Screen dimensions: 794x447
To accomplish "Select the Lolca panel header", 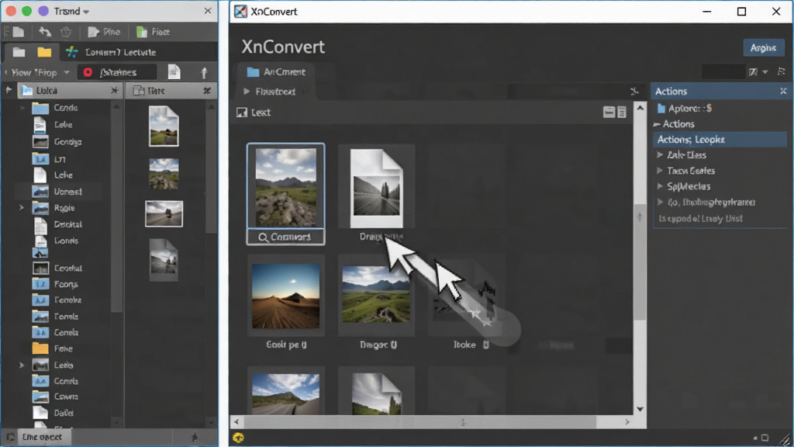I will point(69,91).
